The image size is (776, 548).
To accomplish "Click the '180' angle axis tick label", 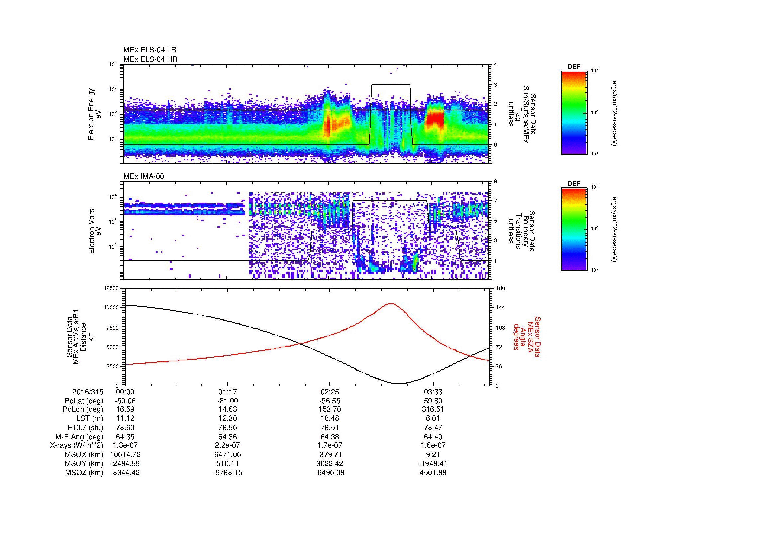I will tap(501, 288).
